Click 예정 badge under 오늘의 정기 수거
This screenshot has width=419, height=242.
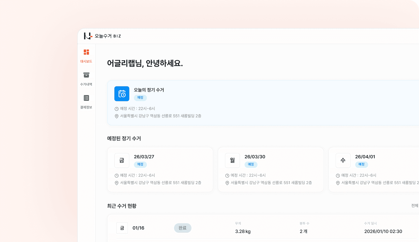[140, 98]
